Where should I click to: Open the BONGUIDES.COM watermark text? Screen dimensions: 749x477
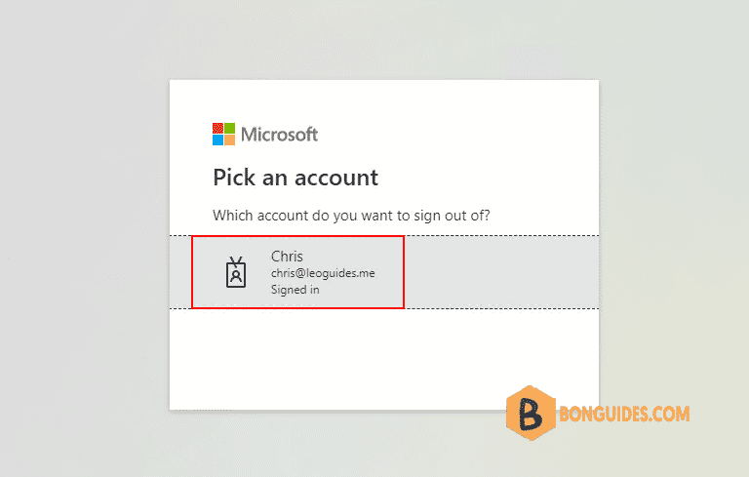click(624, 414)
